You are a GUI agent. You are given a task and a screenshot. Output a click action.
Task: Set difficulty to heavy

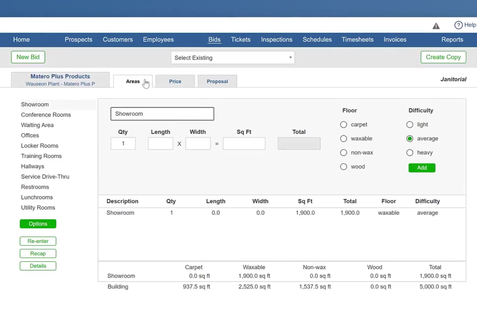[x=410, y=152]
